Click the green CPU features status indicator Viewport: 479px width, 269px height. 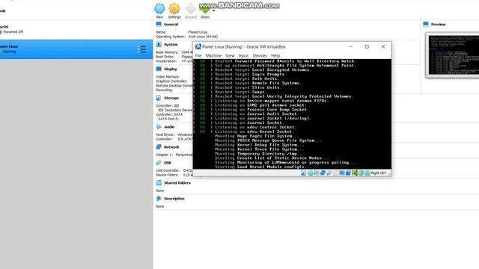(x=354, y=173)
